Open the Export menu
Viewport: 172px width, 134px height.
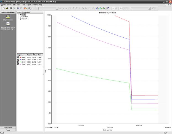pyautogui.click(x=29, y=5)
